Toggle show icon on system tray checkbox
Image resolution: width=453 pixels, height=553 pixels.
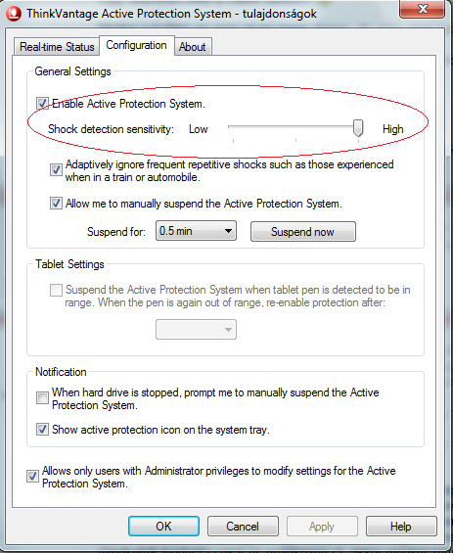42,430
